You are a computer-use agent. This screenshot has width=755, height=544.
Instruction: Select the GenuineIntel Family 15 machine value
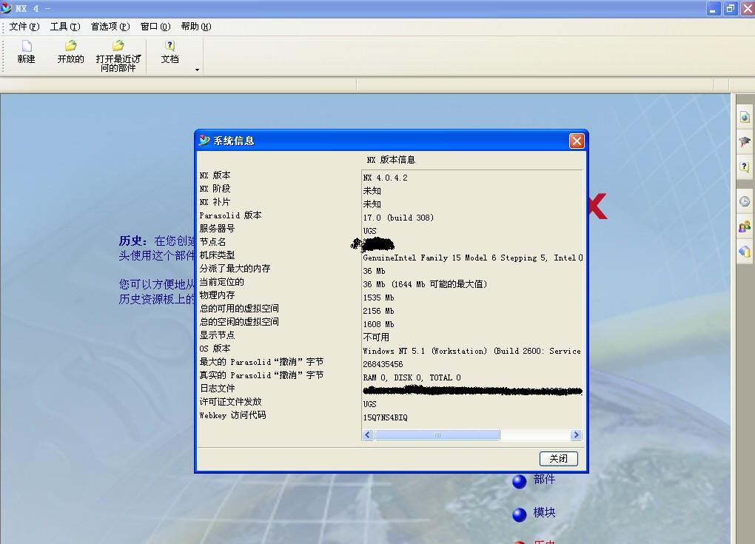(473, 258)
